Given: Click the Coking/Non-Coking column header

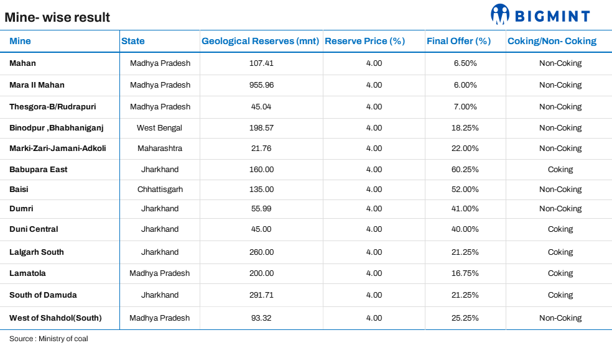Looking at the screenshot, I should point(552,41).
